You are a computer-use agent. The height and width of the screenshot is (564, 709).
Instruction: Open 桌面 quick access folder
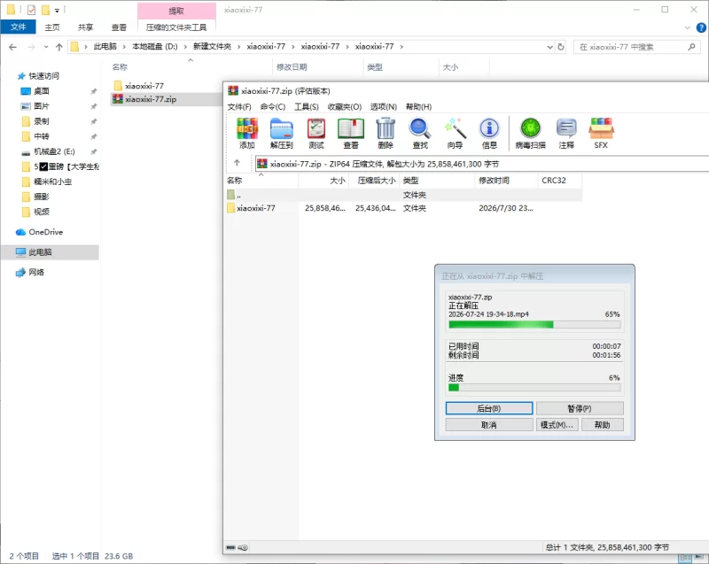[35, 91]
